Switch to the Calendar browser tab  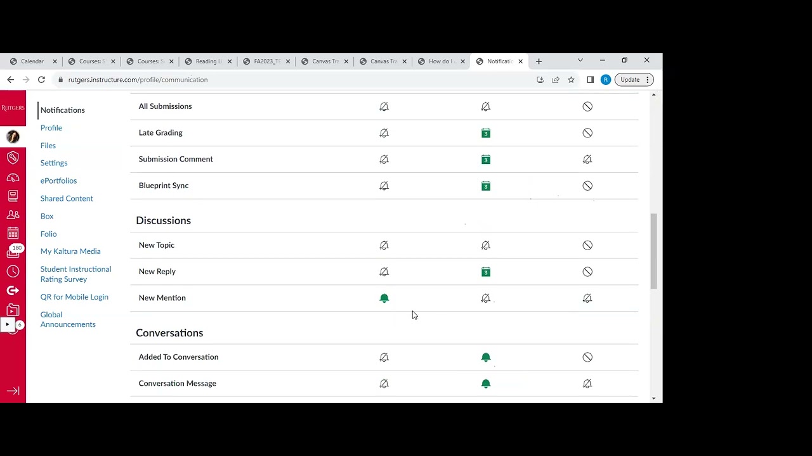[32, 61]
